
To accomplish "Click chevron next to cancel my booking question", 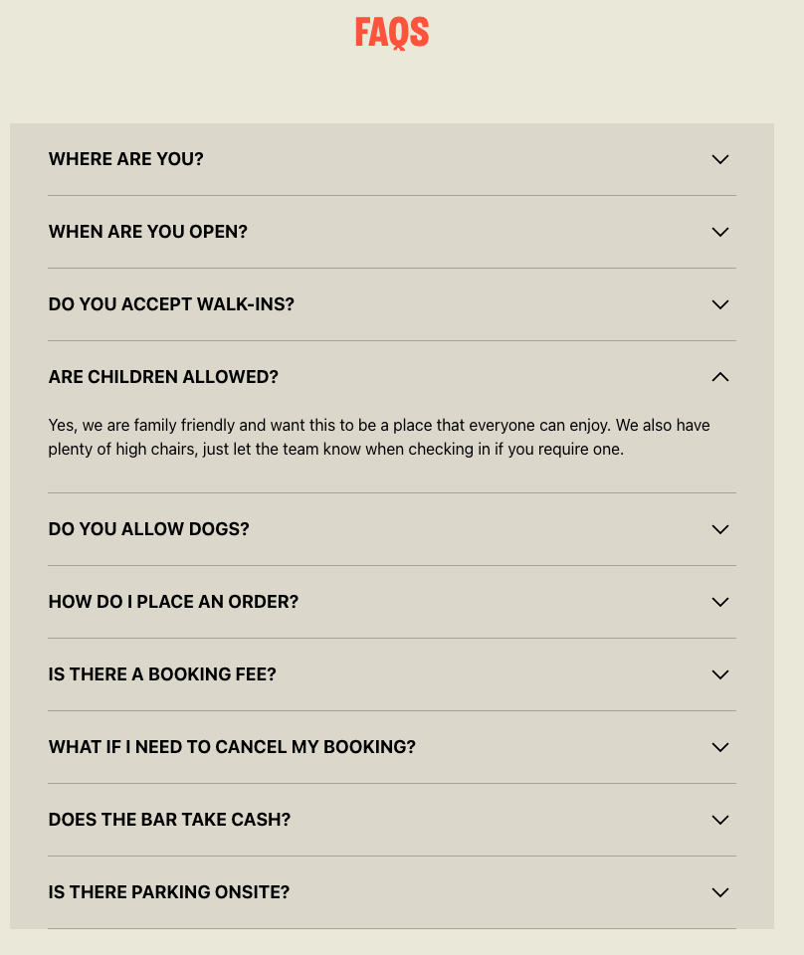I will (x=720, y=747).
